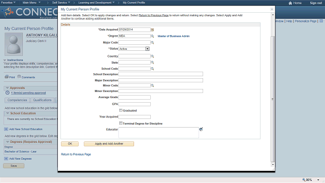Click the profile photo placeholder
325x183 pixels.
tap(14, 44)
